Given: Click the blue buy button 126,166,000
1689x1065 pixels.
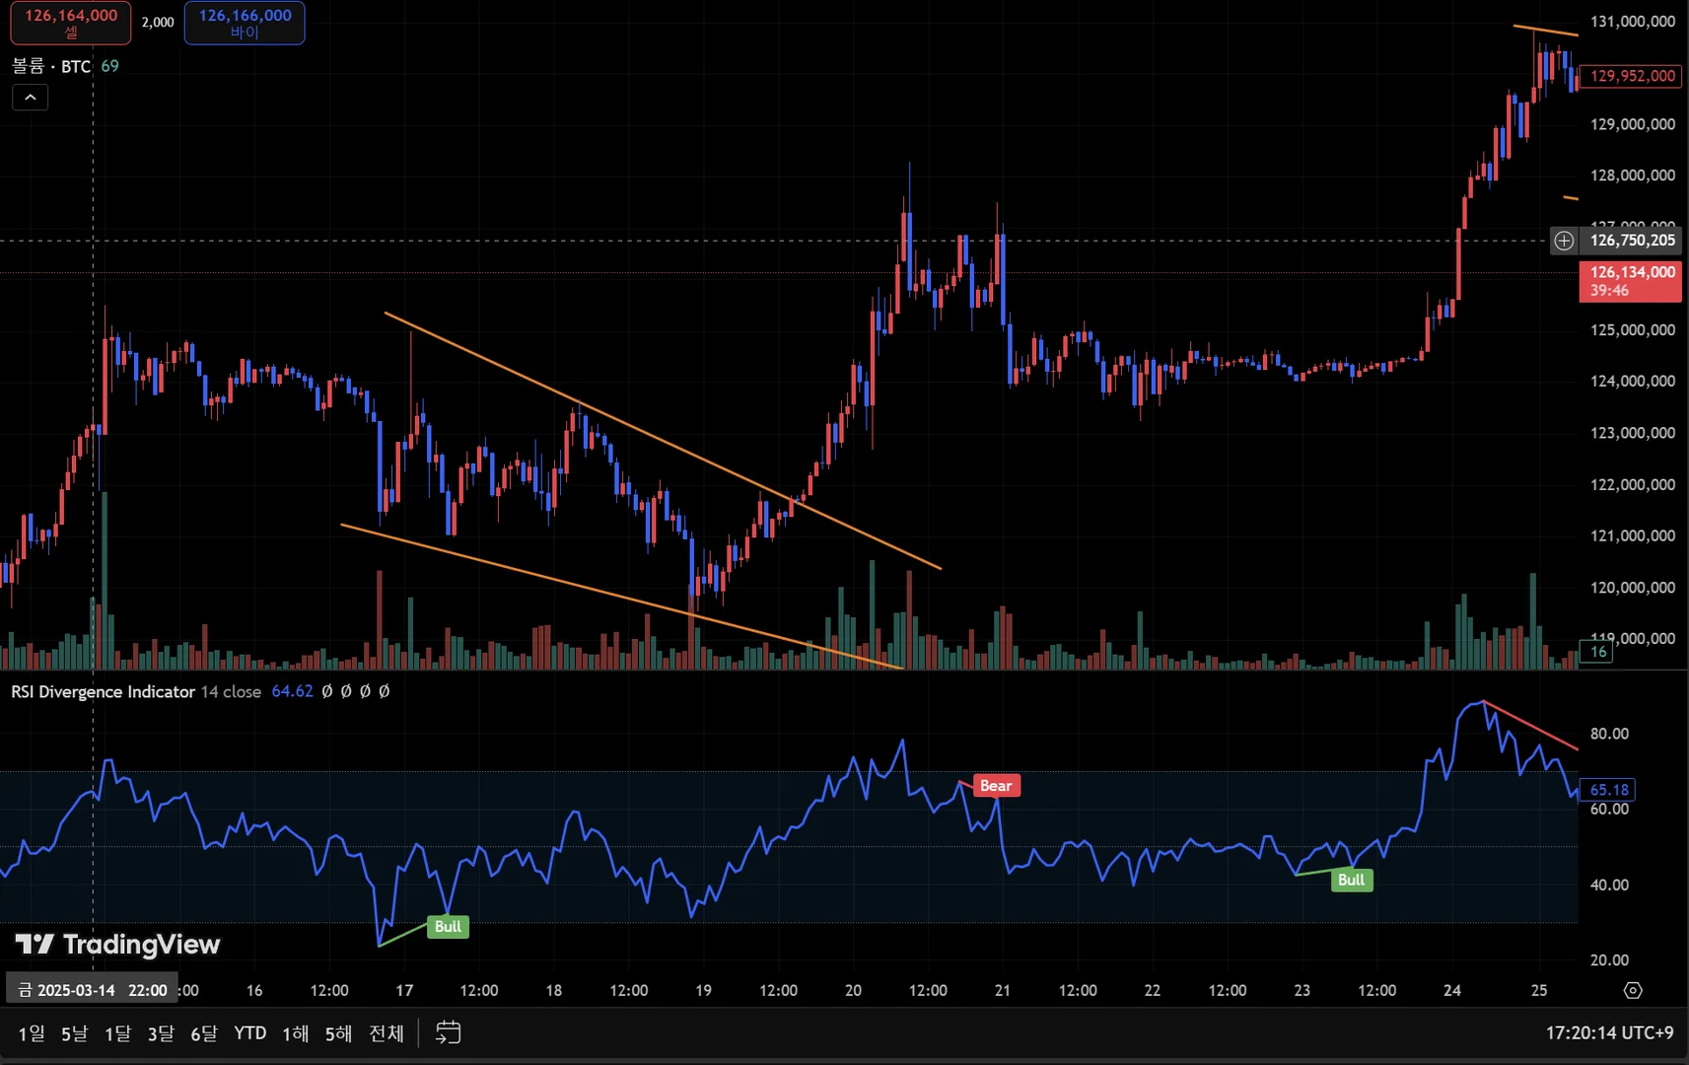Looking at the screenshot, I should point(245,23).
